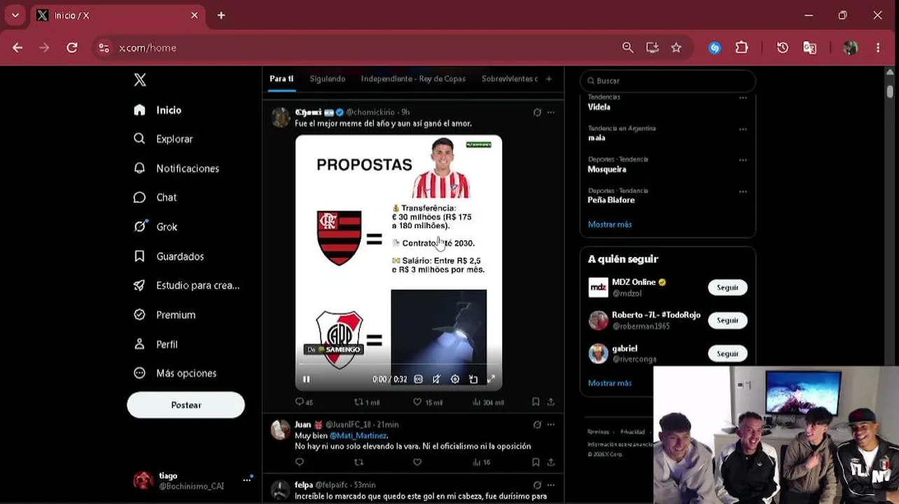Repost Juan's post

359,462
